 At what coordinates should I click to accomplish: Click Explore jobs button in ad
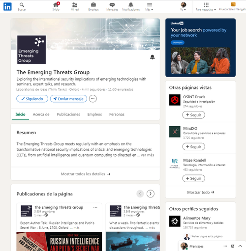pos(178,43)
